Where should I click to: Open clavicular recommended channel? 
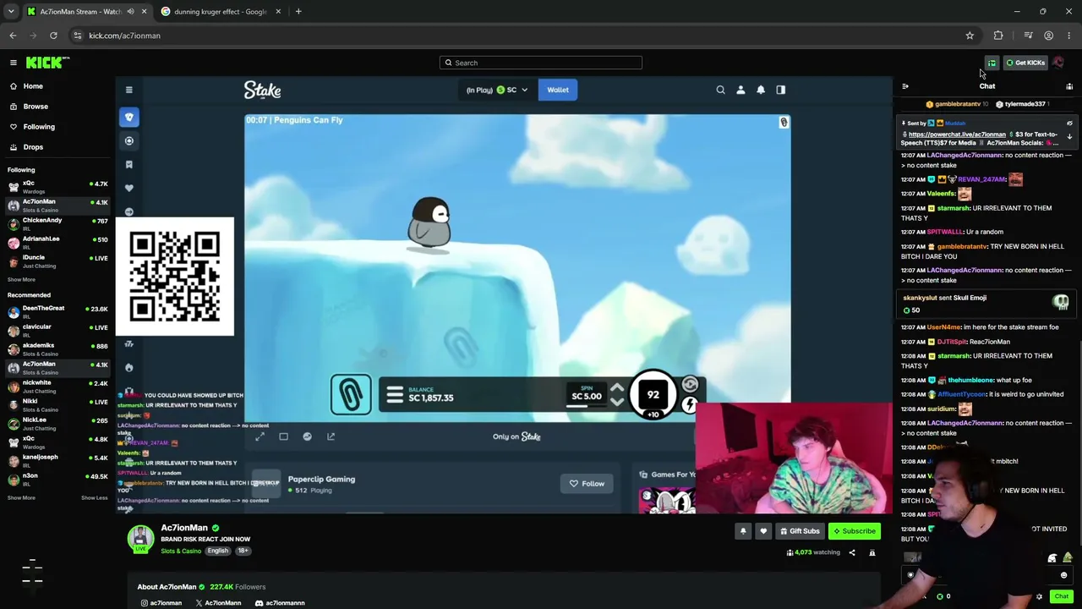57,330
